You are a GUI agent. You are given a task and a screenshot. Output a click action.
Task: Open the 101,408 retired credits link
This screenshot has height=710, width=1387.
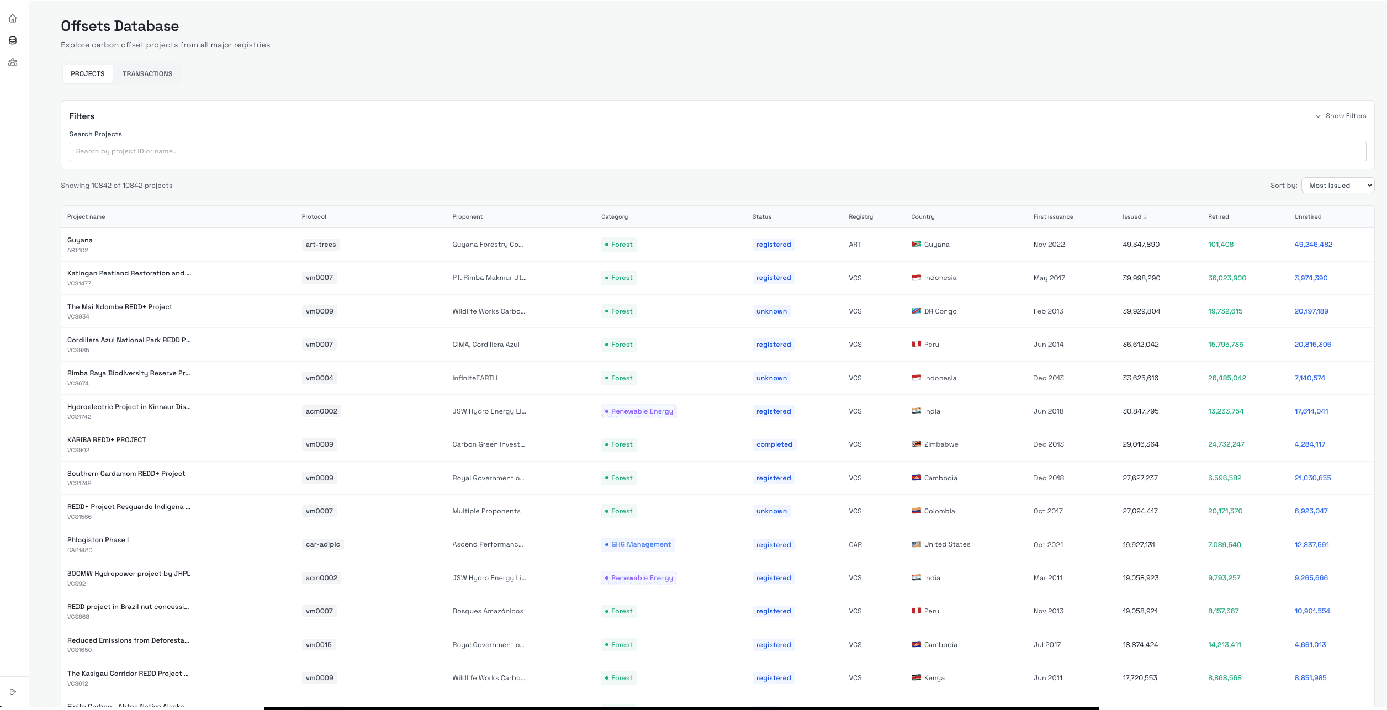pyautogui.click(x=1221, y=244)
